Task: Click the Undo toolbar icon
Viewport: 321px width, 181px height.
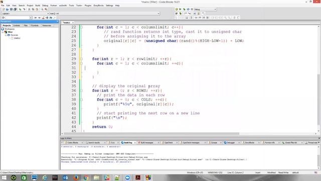Action: [20, 9]
